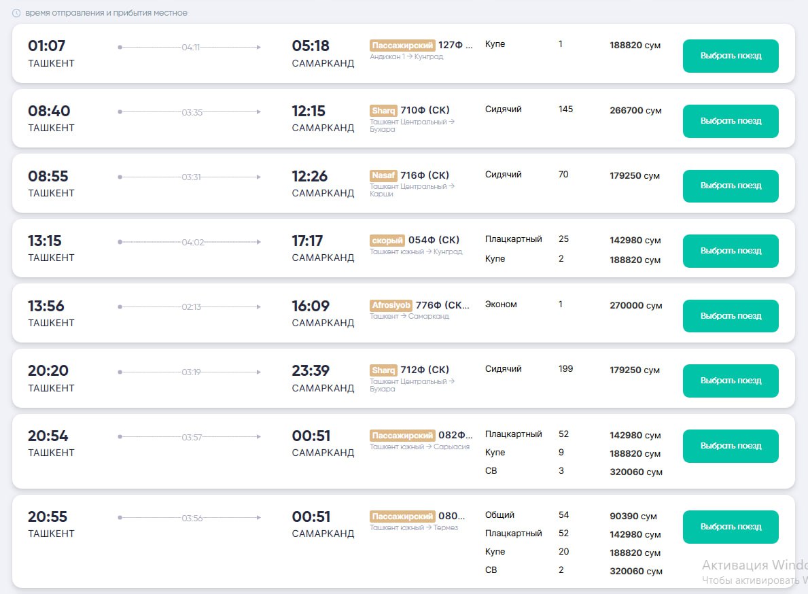Screen dimensions: 808x594
Task: Select the 20:55 train to Термез
Action: [730, 527]
